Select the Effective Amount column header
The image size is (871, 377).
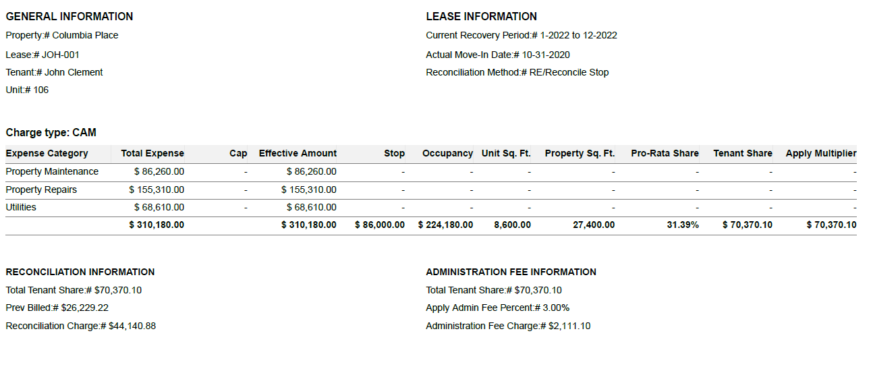pos(298,154)
